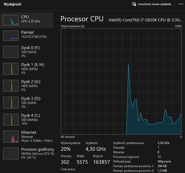Select Dysk 0 (F:) graph thumbnail
The image size is (185, 173).
click(11, 52)
